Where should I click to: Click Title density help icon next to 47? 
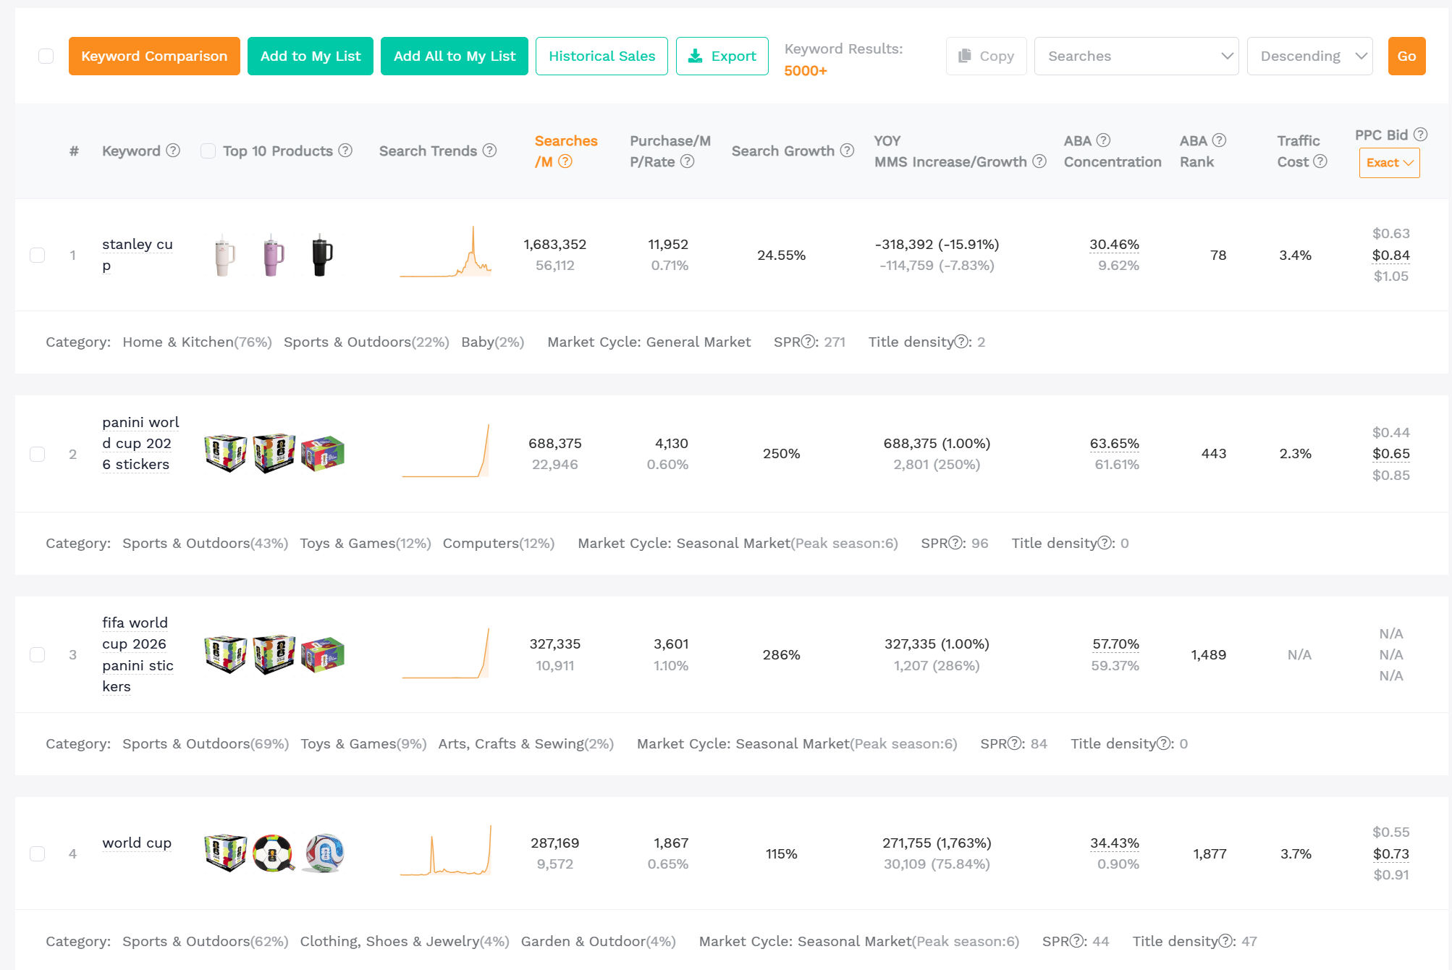(x=1225, y=941)
